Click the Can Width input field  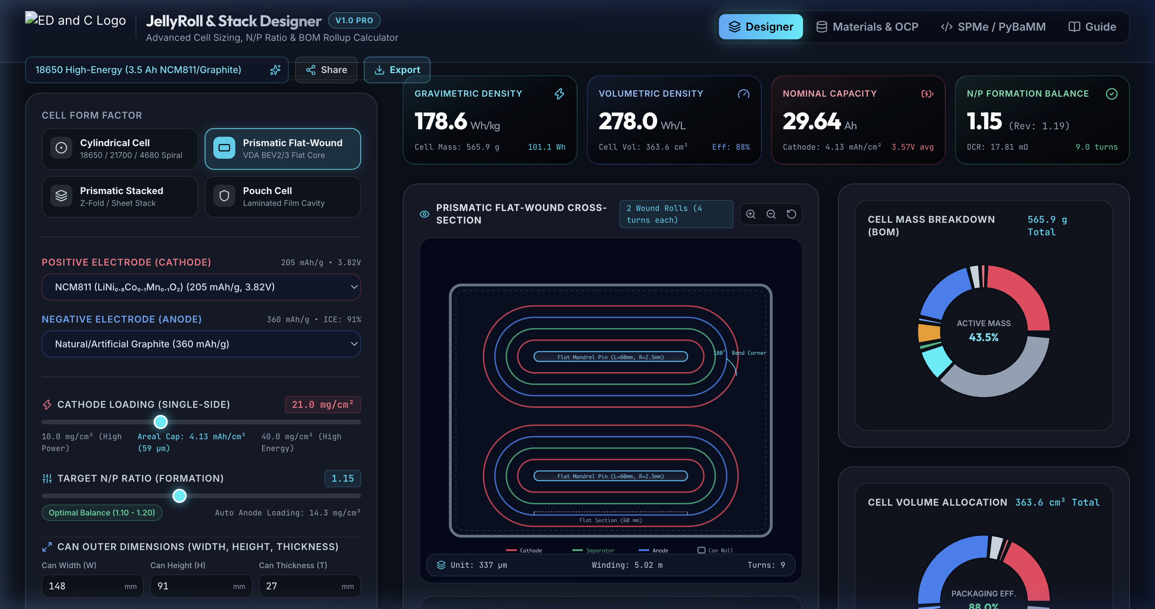click(x=92, y=586)
